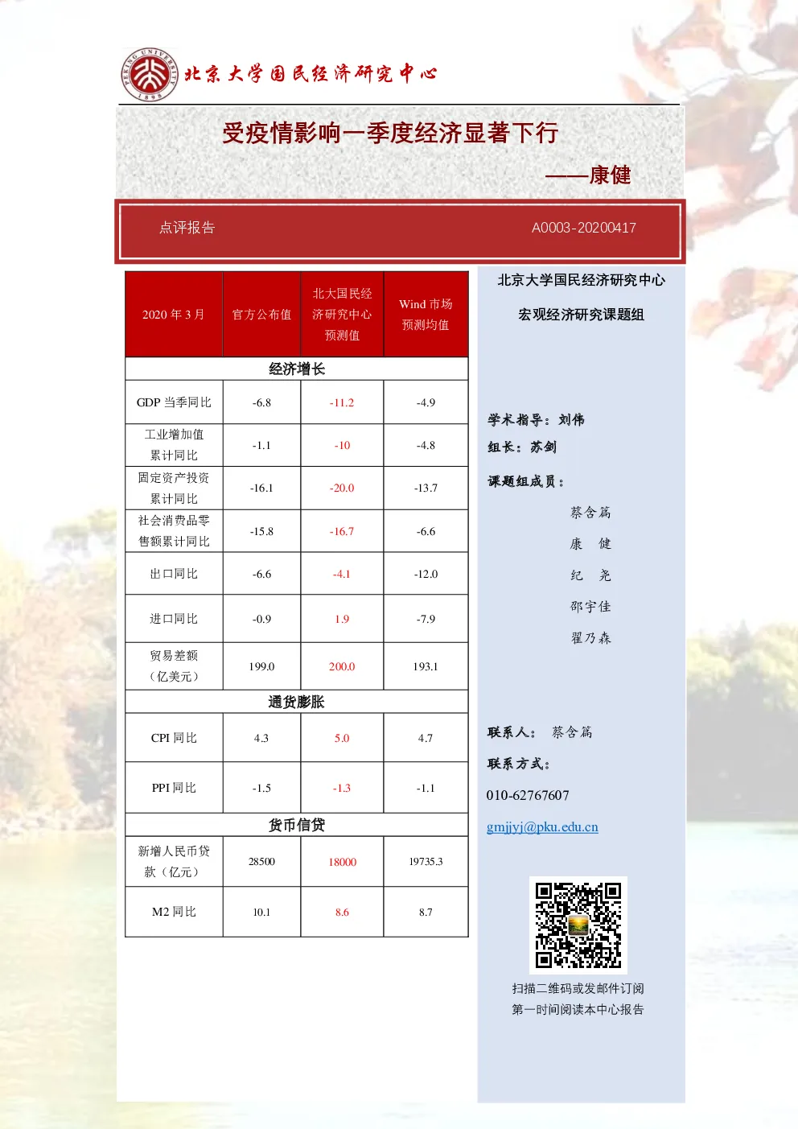
Task: Click the 新增人民币贷款（亿元） row label
Action: click(x=174, y=861)
